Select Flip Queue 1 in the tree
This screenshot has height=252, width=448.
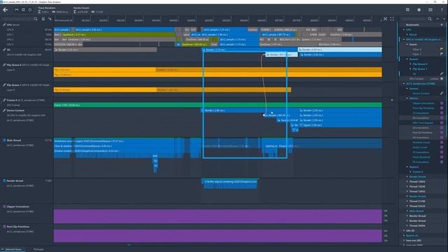(x=420, y=69)
